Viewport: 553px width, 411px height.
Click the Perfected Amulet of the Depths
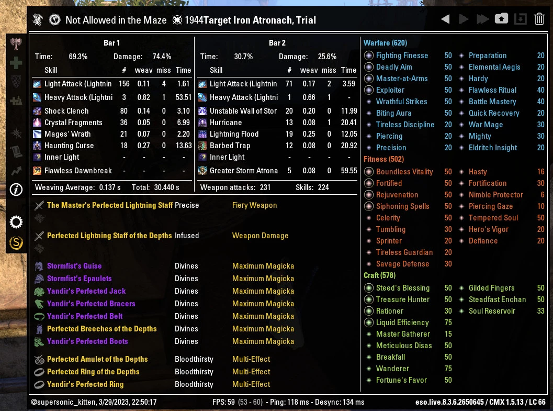(x=97, y=359)
